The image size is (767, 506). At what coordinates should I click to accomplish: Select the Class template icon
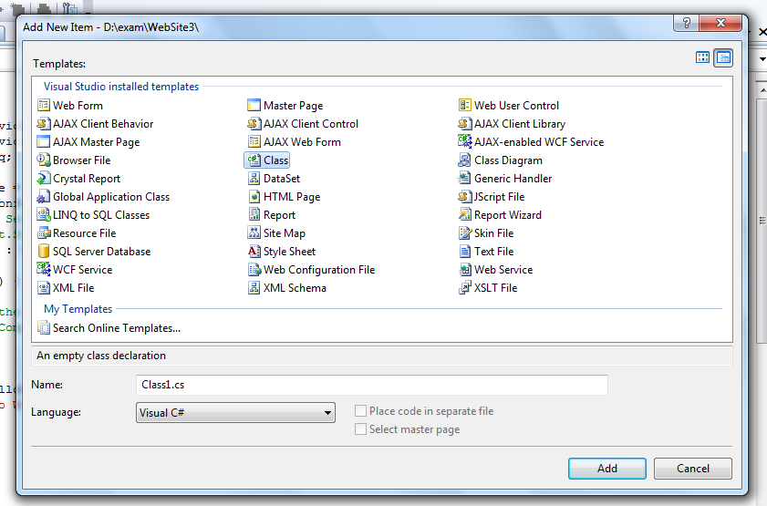click(x=254, y=160)
